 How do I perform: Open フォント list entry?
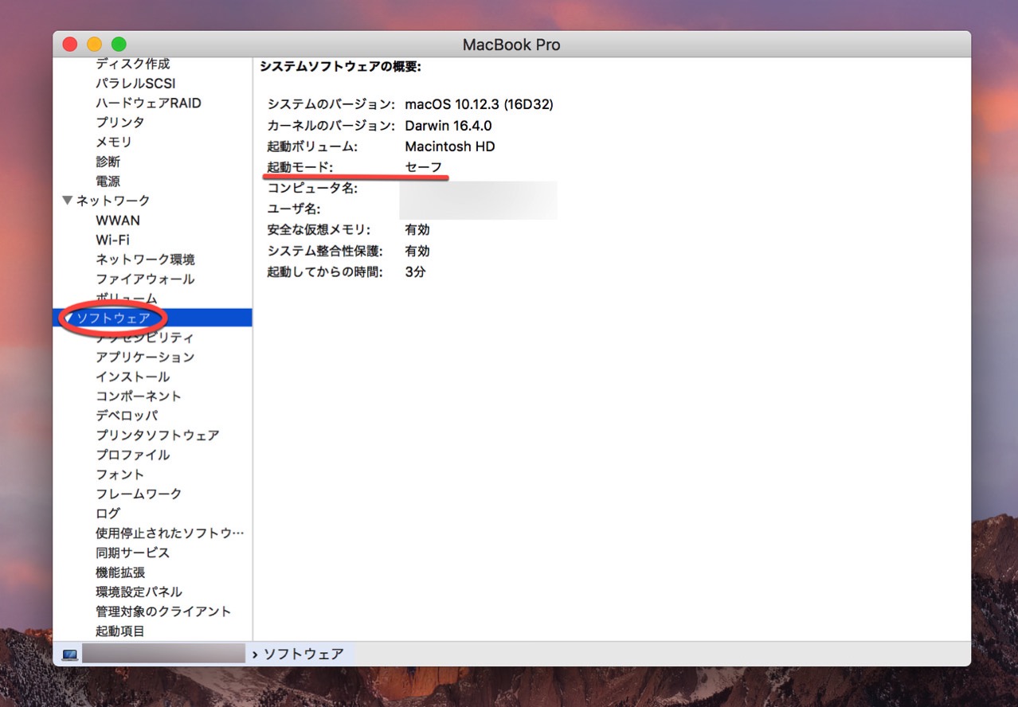coord(120,475)
